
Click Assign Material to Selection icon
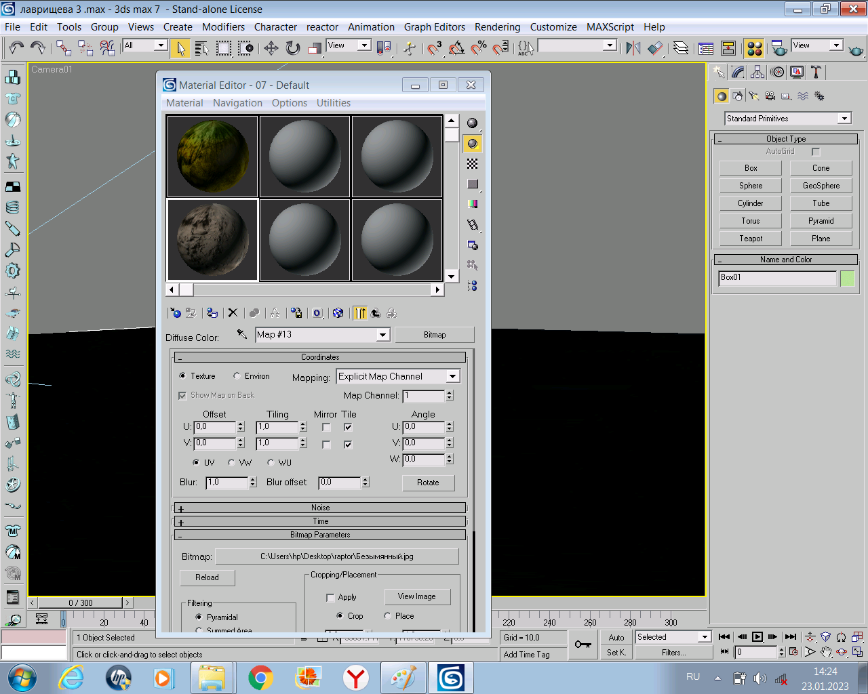pos(212,313)
